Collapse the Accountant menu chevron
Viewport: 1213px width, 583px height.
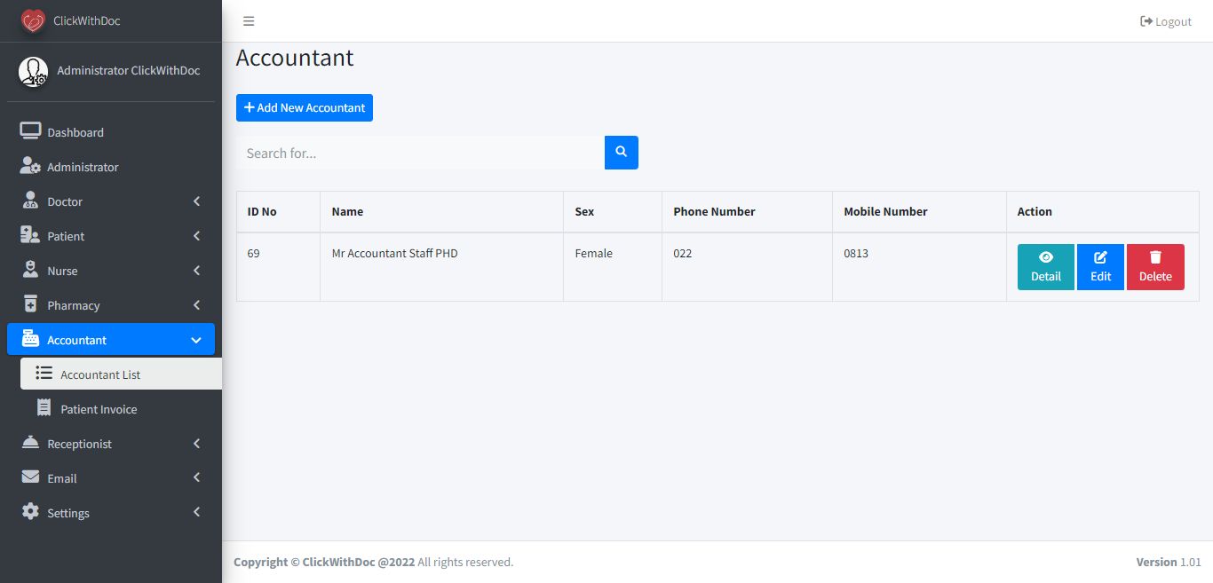(196, 340)
